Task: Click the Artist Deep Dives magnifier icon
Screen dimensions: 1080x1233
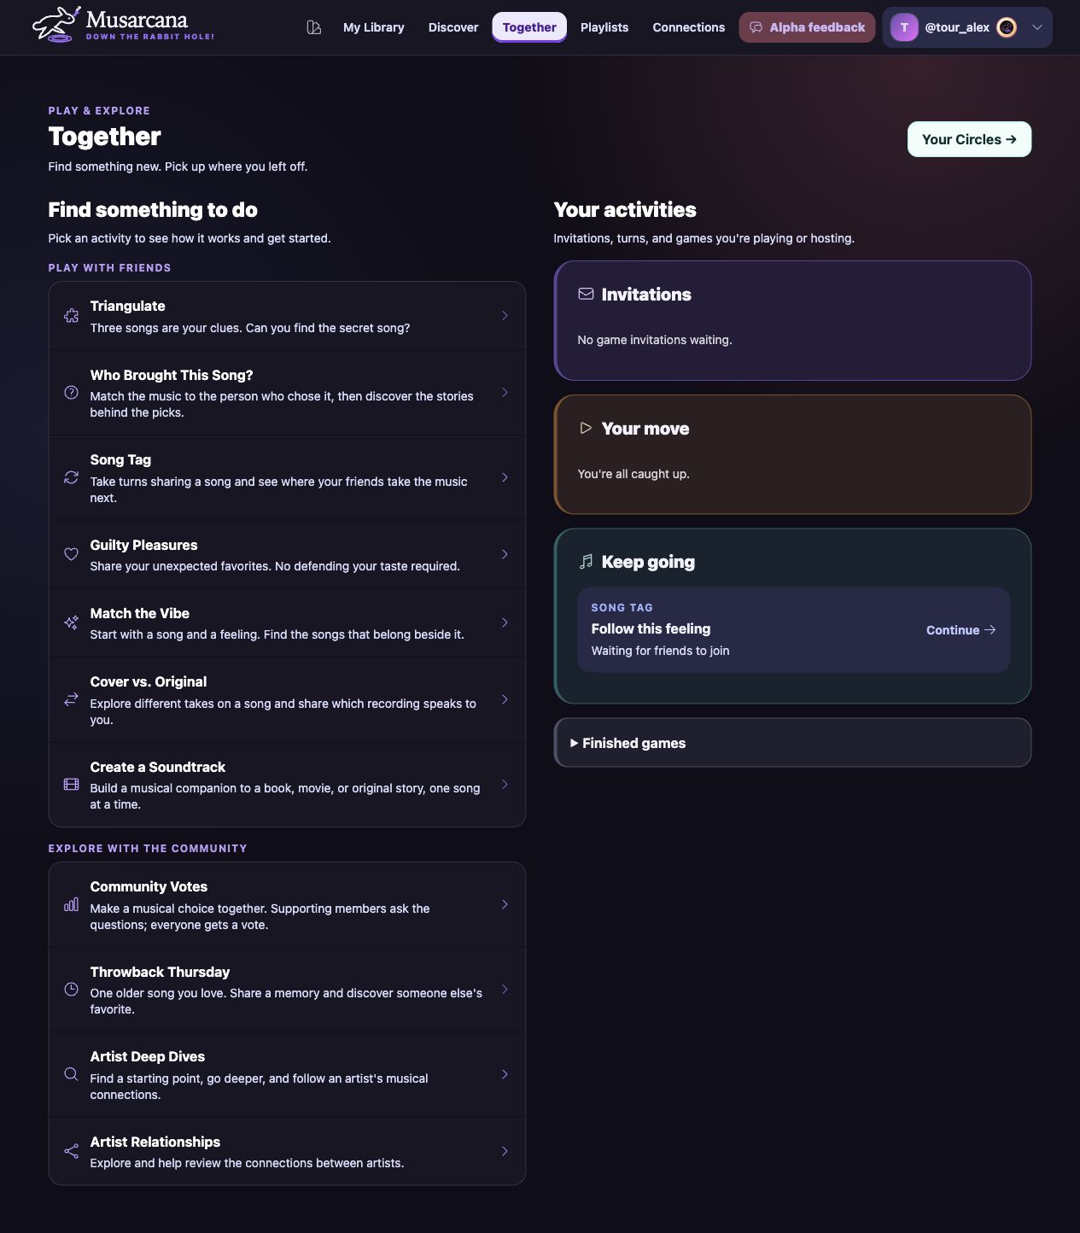Action: 72,1074
